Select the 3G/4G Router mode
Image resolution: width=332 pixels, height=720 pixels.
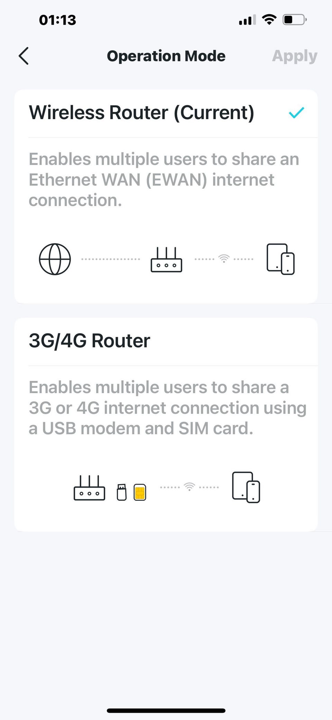(x=90, y=341)
